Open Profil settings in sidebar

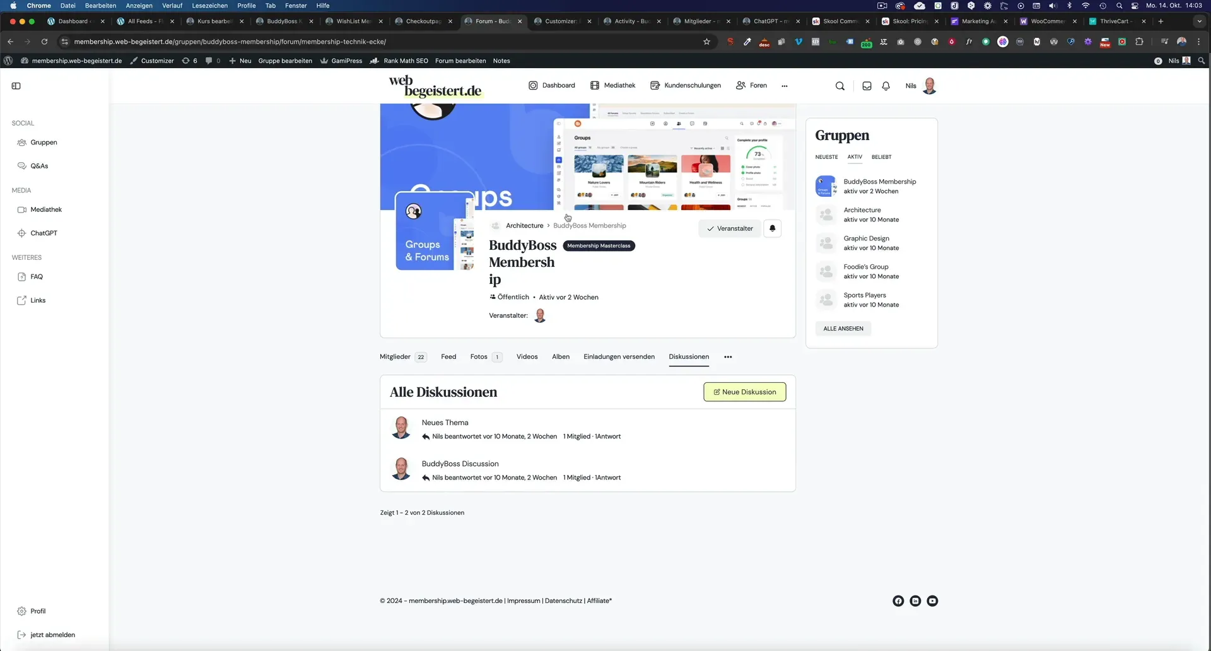(38, 611)
